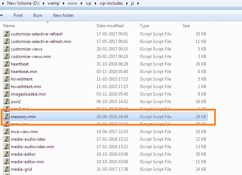Viewport: 242px width, 175px height.
Task: Navigate to www folder in breadcrumb
Action: 72,3
